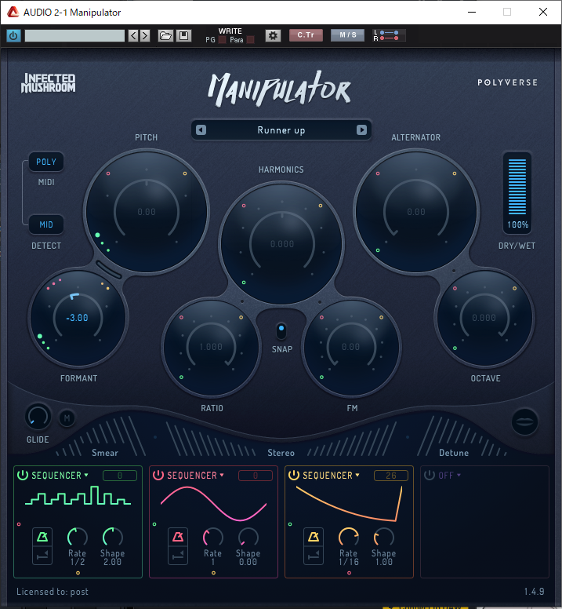Image resolution: width=562 pixels, height=609 pixels.
Task: Toggle pink sequencer metronome sync icon
Action: [x=178, y=537]
